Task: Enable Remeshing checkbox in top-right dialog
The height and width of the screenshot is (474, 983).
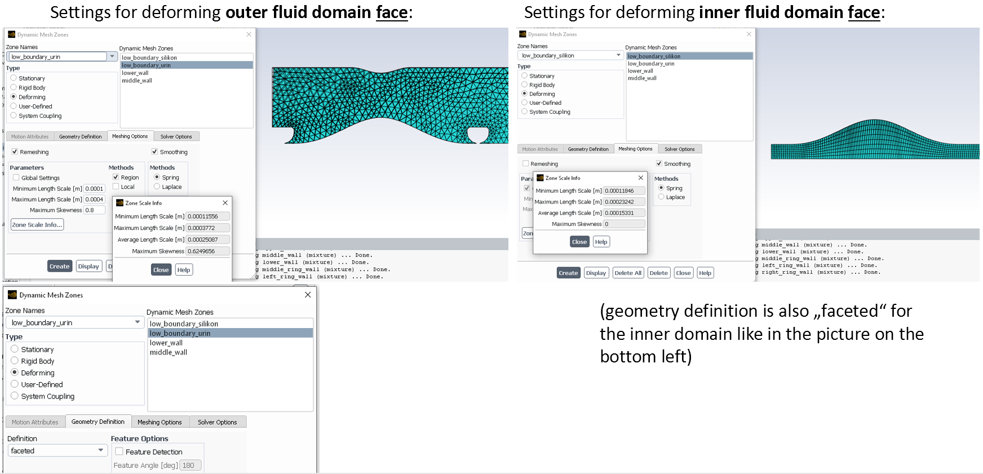Action: pyautogui.click(x=526, y=163)
